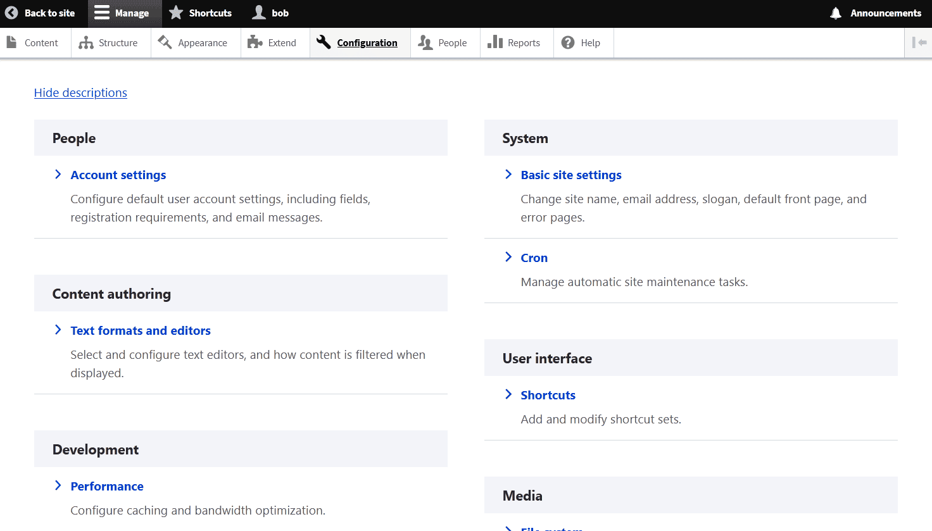Click the Back to site arrow icon

[x=11, y=13]
